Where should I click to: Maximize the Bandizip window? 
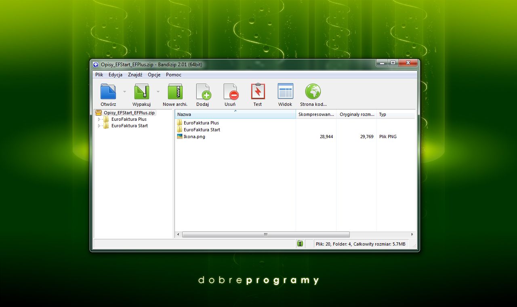pos(393,63)
